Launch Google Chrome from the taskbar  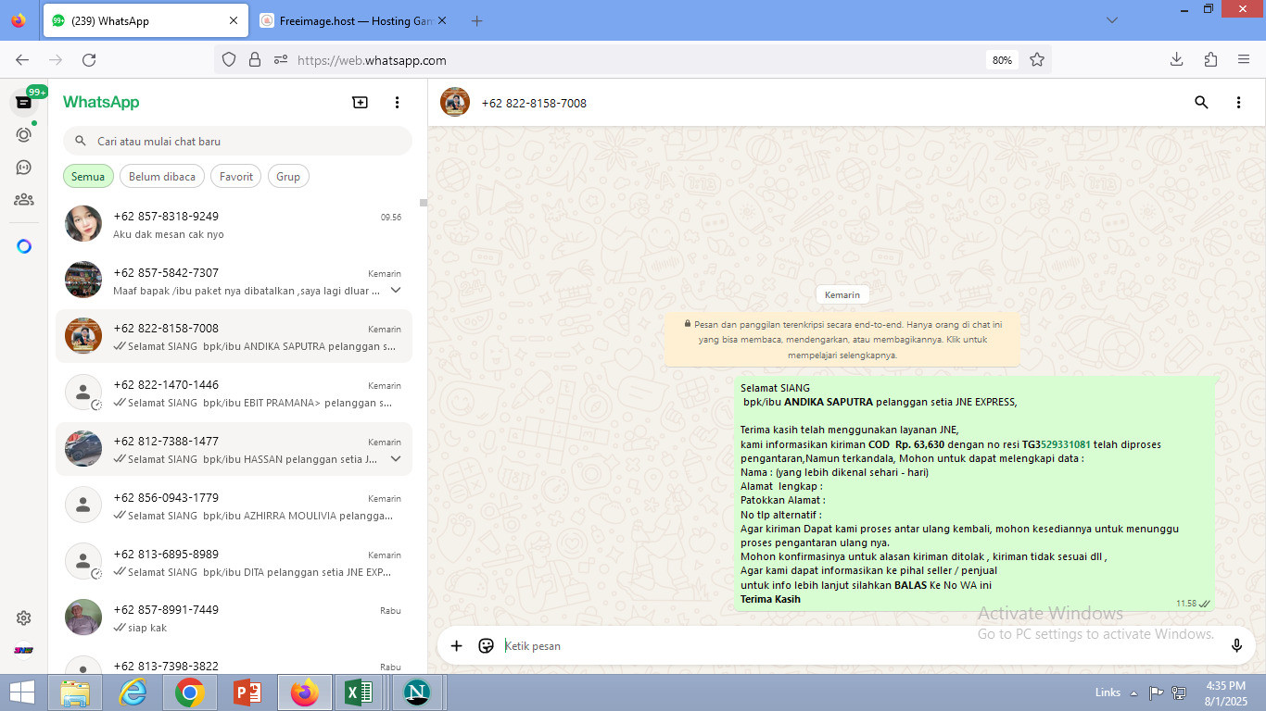click(189, 692)
